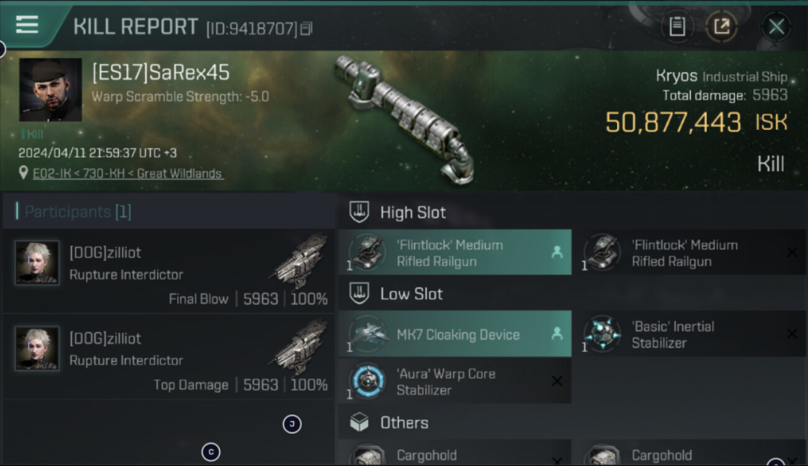Select the MK7 Cloaking Device item
This screenshot has width=808, height=466.
[x=454, y=334]
